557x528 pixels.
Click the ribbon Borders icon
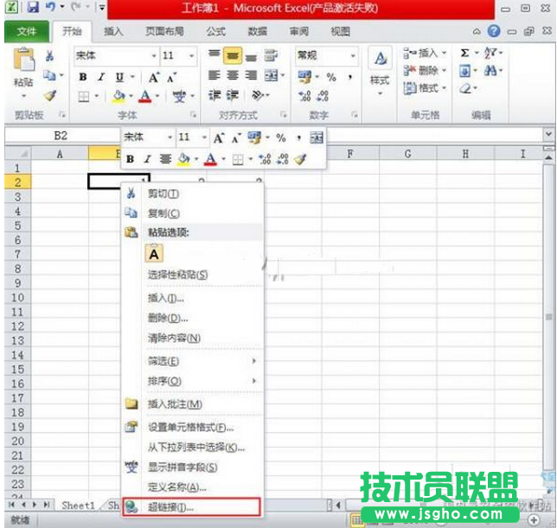84,96
